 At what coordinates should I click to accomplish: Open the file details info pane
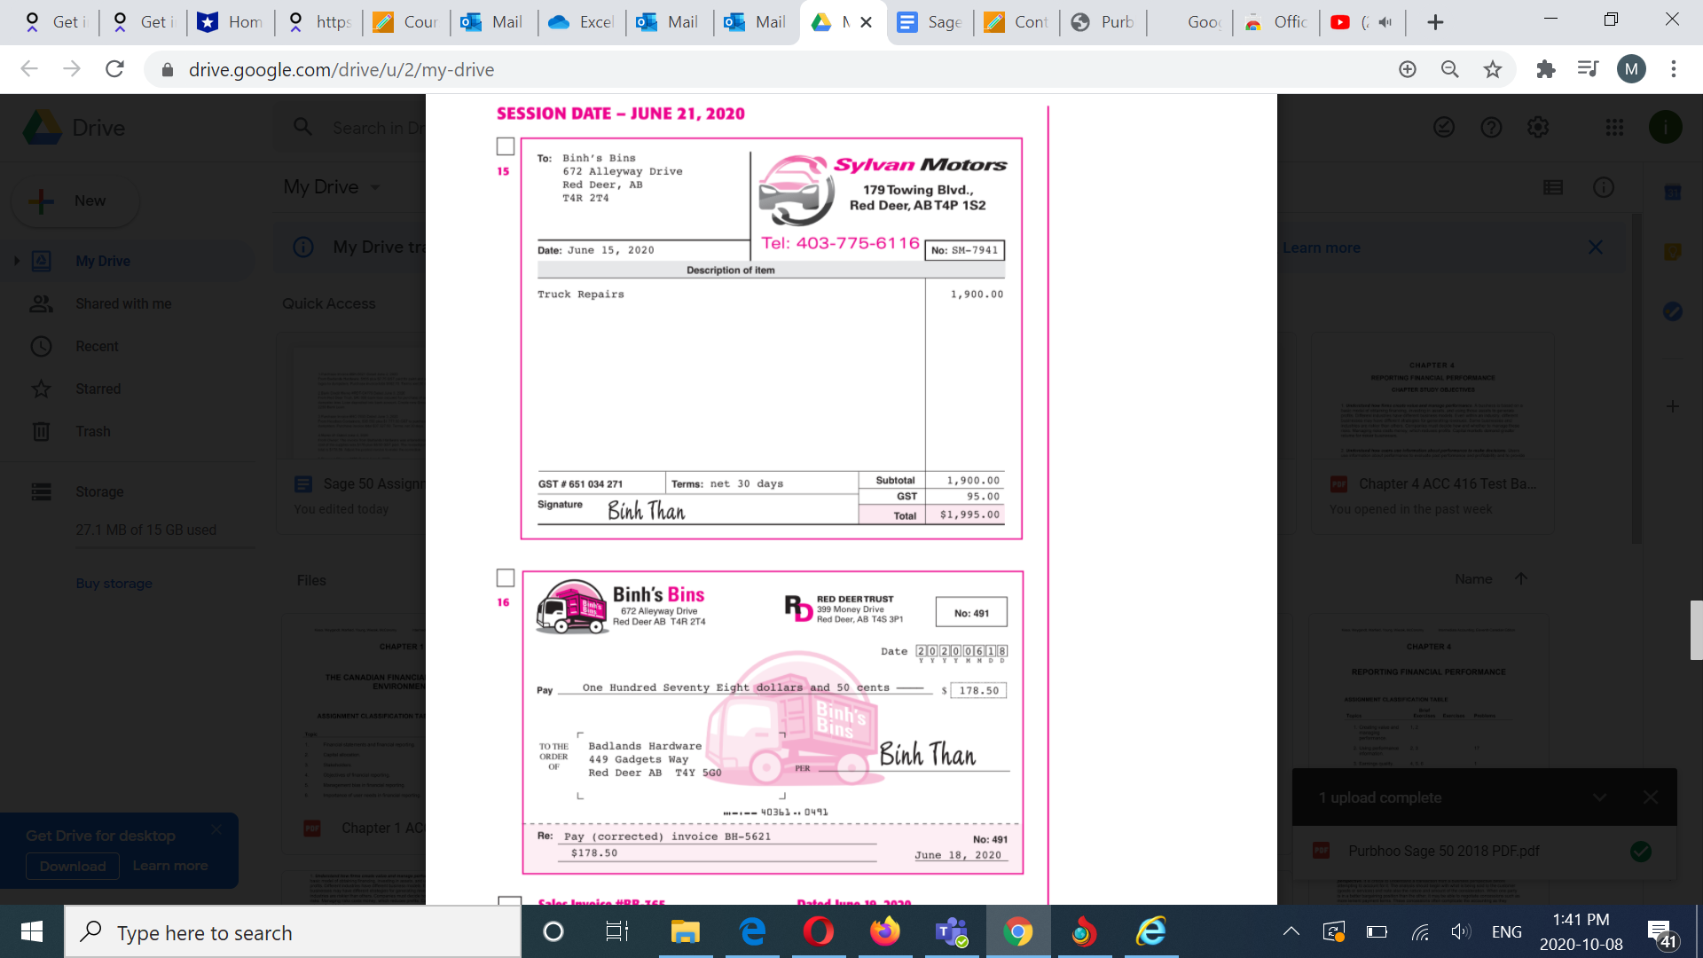pyautogui.click(x=1602, y=187)
